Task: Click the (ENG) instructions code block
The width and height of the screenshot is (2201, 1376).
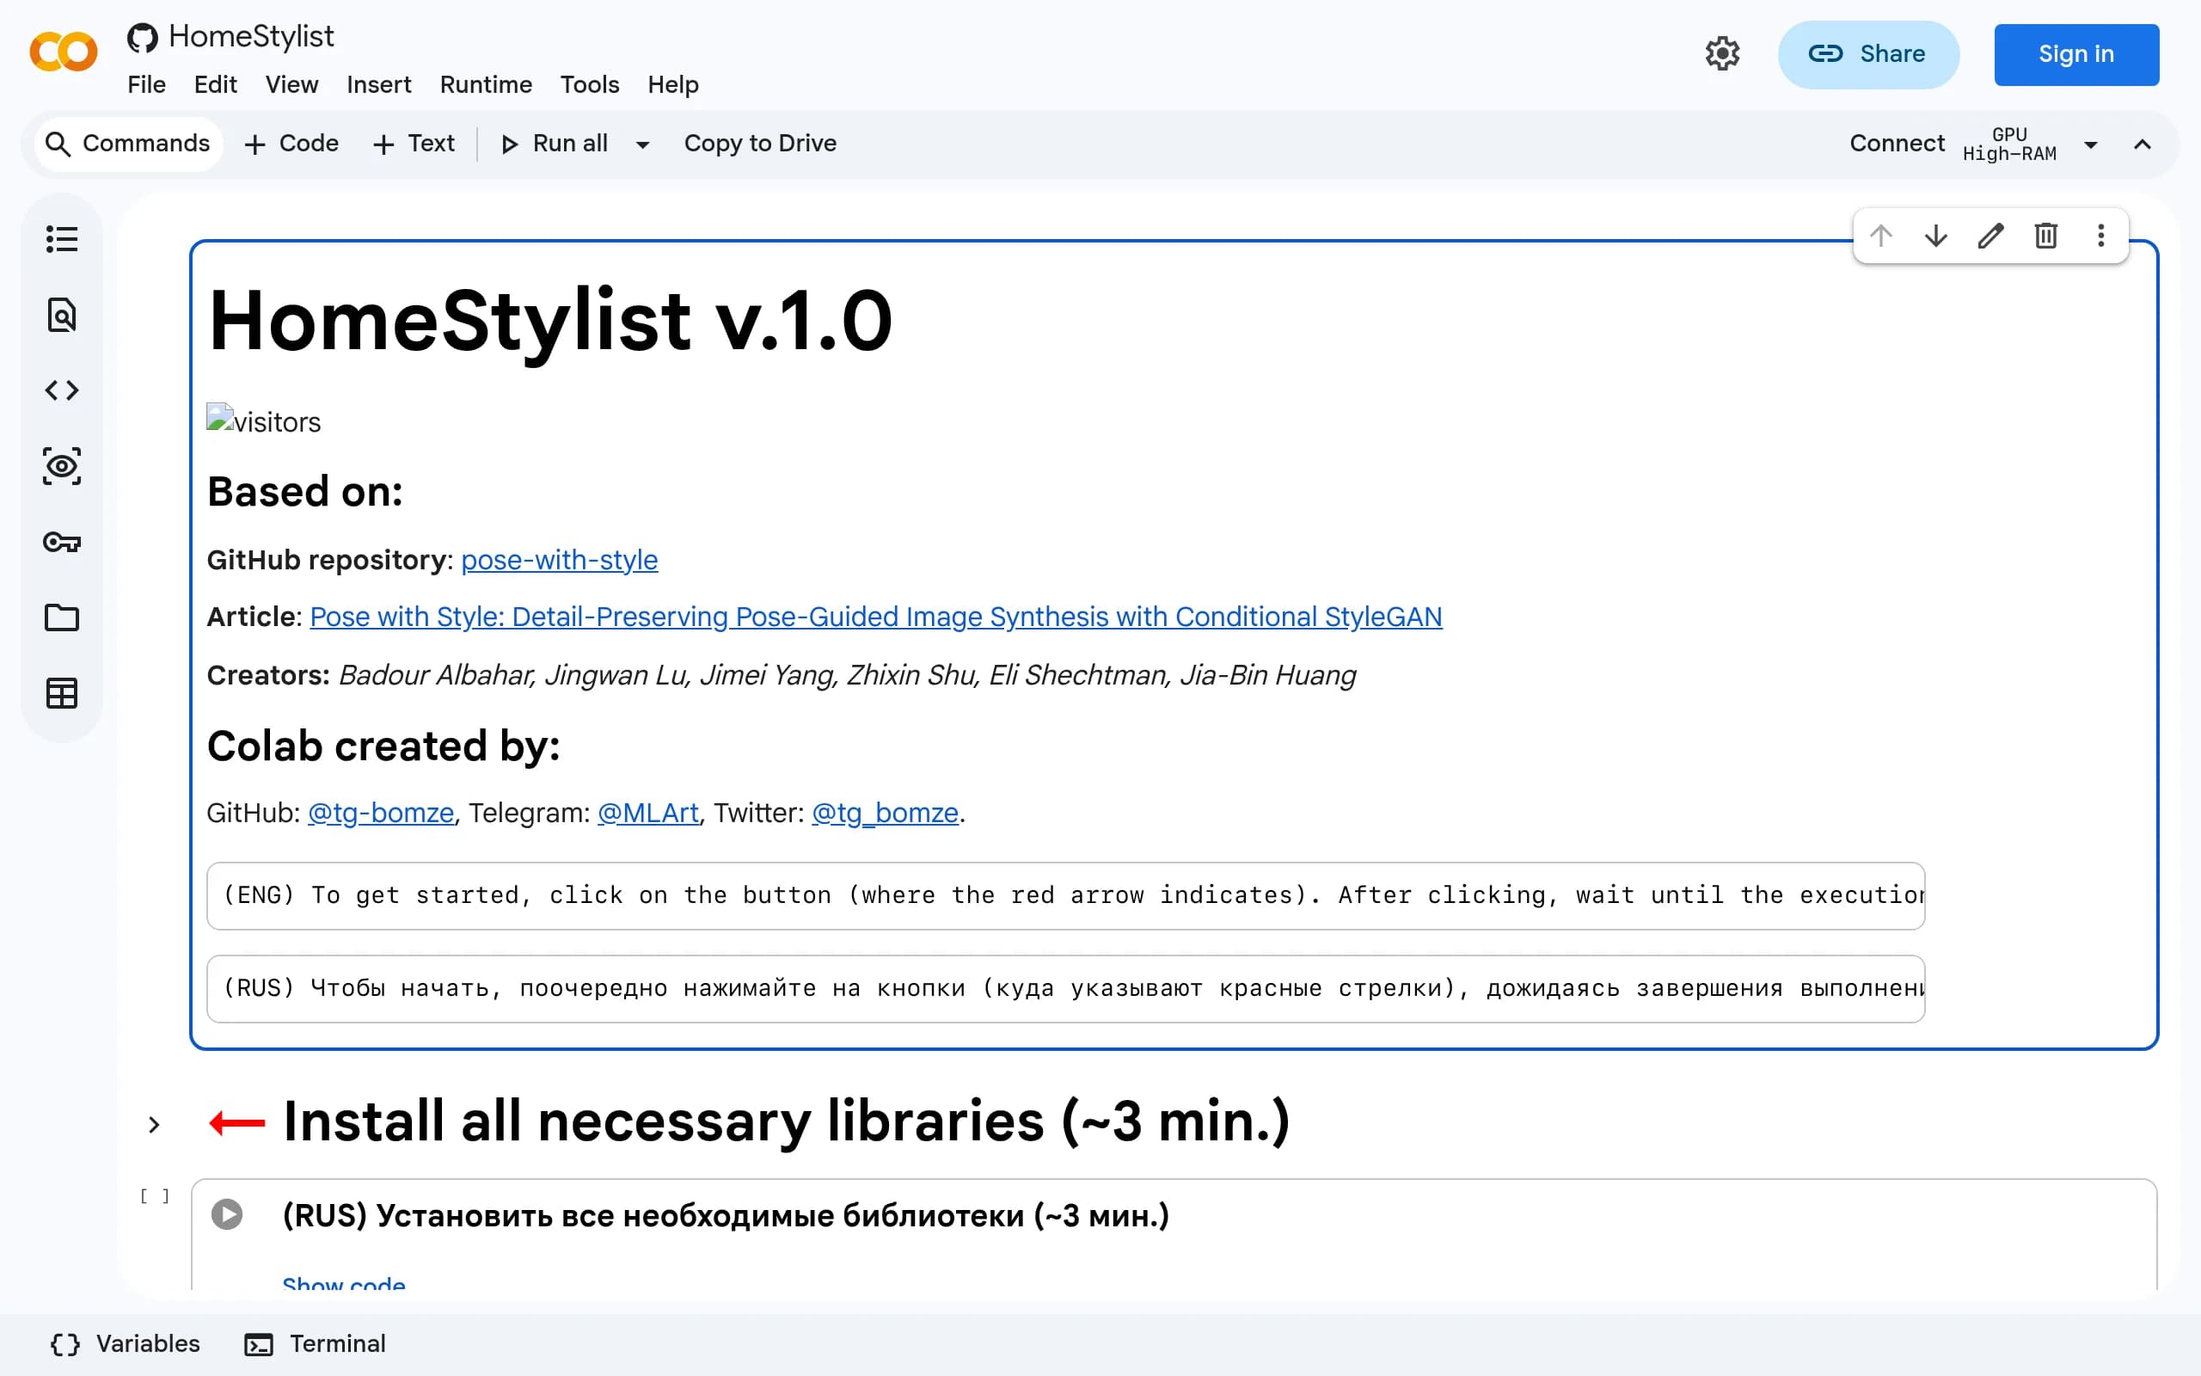Action: [x=1065, y=895]
